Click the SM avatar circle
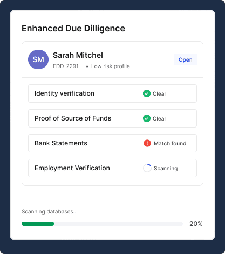 click(x=38, y=59)
